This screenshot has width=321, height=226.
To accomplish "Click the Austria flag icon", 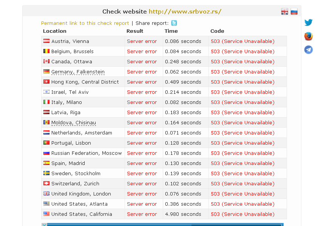I will tap(46, 41).
